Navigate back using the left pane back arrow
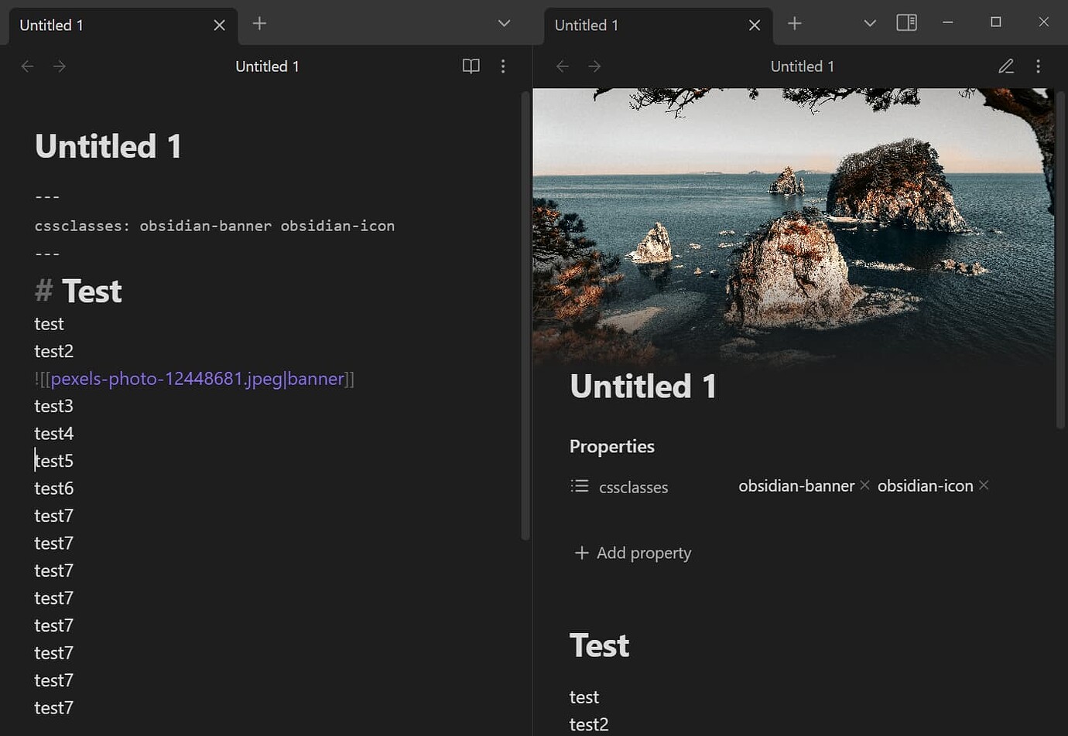This screenshot has height=736, width=1068. pos(27,66)
